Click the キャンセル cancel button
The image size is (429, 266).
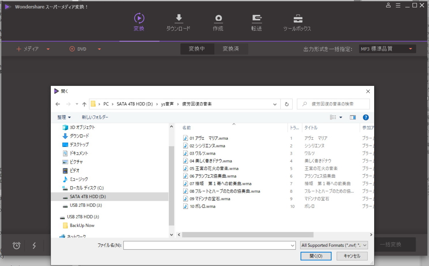pos(352,256)
